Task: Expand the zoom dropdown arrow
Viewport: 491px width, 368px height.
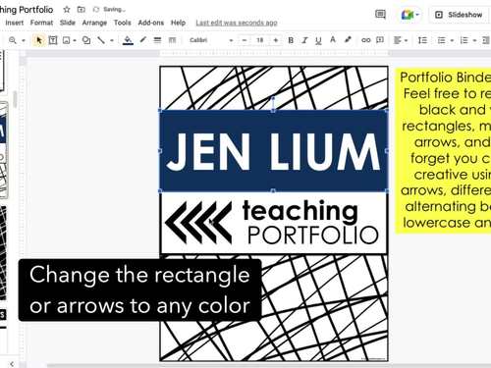Action: 24,40
